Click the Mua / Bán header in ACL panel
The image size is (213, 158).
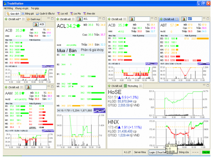[67, 51]
